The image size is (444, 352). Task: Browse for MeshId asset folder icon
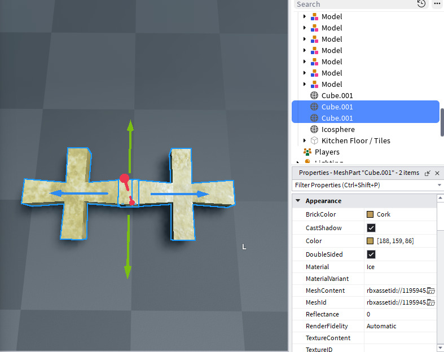430,302
